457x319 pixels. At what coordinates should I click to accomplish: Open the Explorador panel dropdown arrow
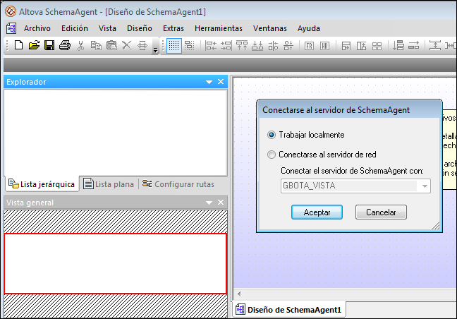click(209, 83)
